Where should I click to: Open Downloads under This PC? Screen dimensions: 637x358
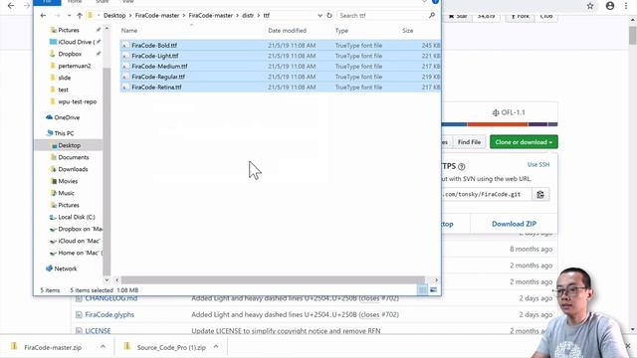[73, 169]
